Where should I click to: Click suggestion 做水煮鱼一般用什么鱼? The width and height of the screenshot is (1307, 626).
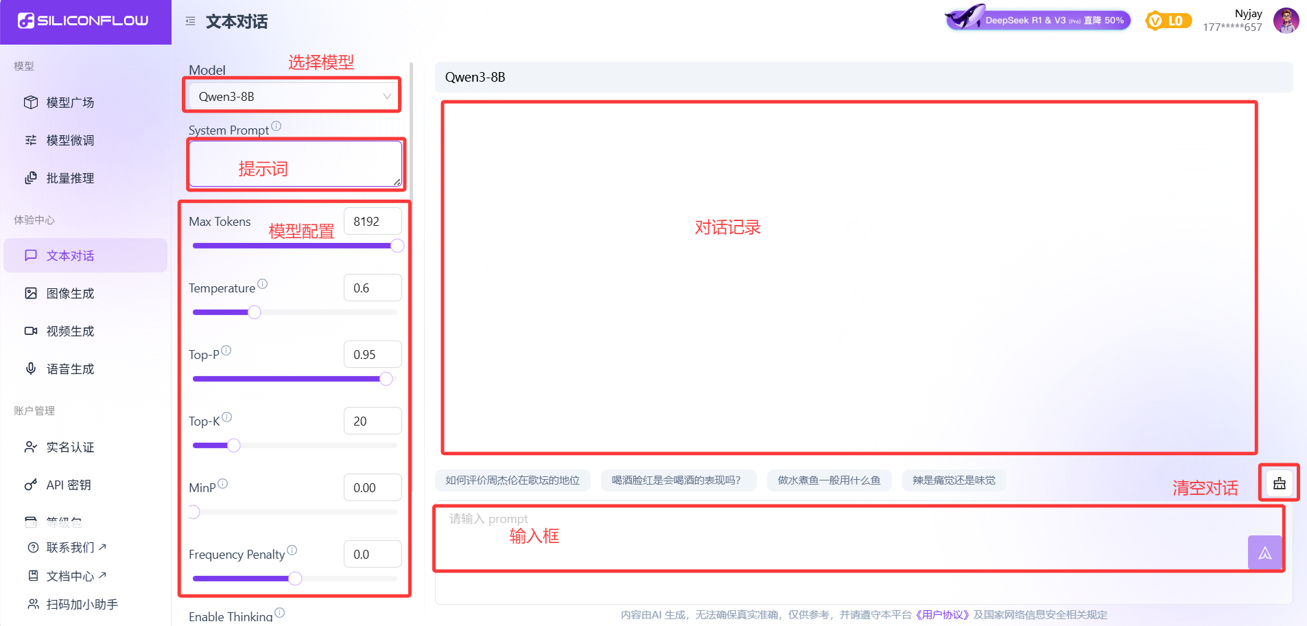coord(829,480)
